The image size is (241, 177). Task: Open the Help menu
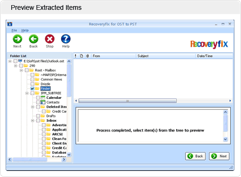tap(25, 30)
